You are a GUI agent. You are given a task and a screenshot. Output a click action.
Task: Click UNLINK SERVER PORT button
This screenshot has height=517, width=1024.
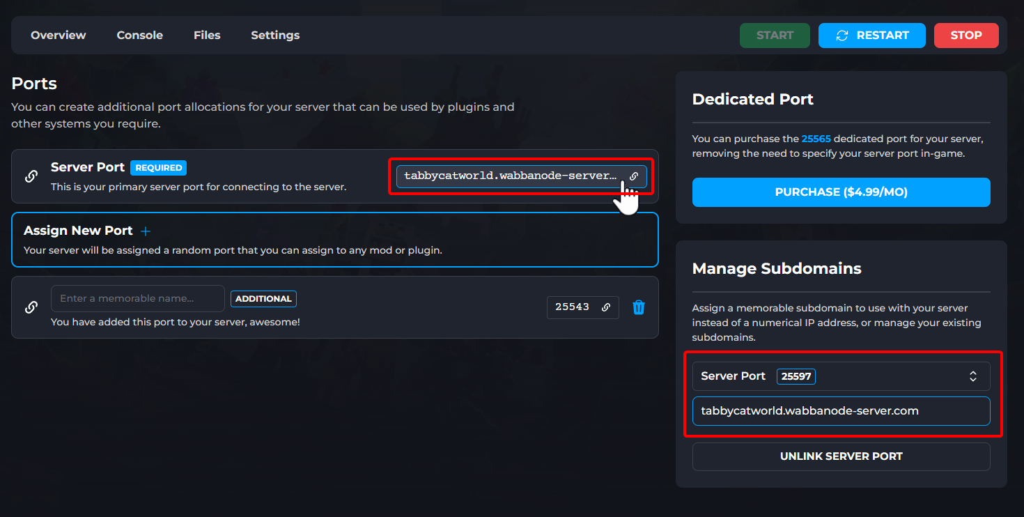[841, 456]
